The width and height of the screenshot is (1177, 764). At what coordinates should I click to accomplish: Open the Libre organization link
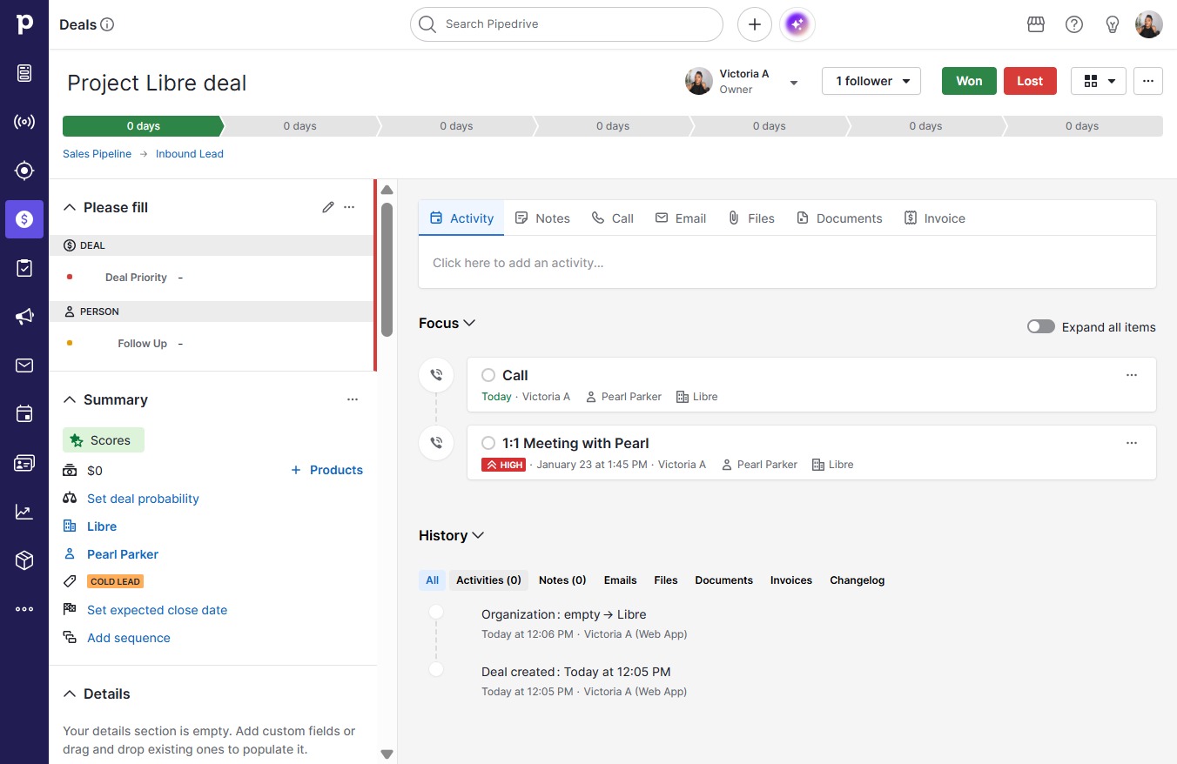[102, 526]
